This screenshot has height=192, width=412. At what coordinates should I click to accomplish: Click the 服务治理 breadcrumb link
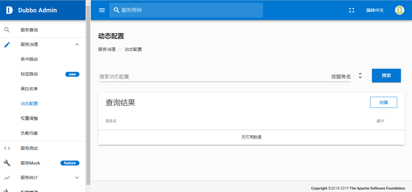107,49
